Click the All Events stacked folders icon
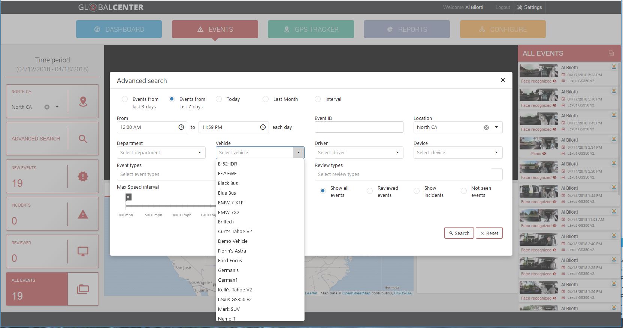 83,289
